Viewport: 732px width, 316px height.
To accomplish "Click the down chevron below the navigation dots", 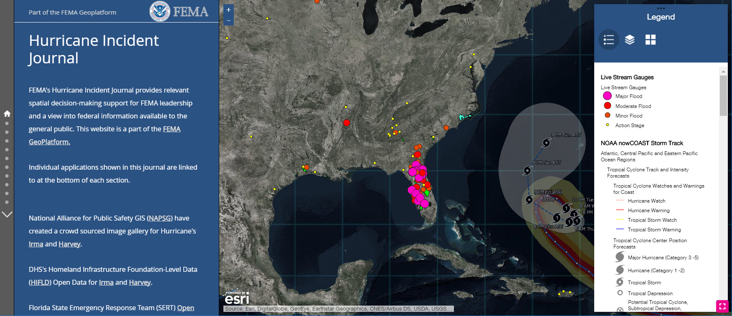I will [7, 214].
